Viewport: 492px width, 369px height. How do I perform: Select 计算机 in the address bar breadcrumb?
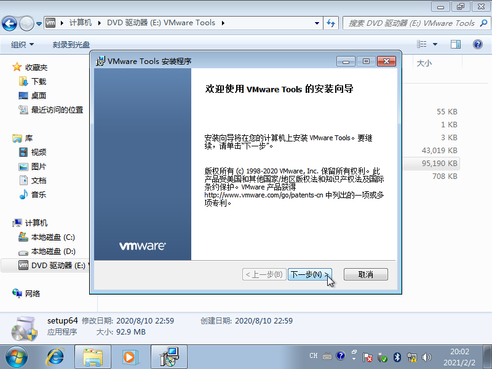[x=81, y=23]
